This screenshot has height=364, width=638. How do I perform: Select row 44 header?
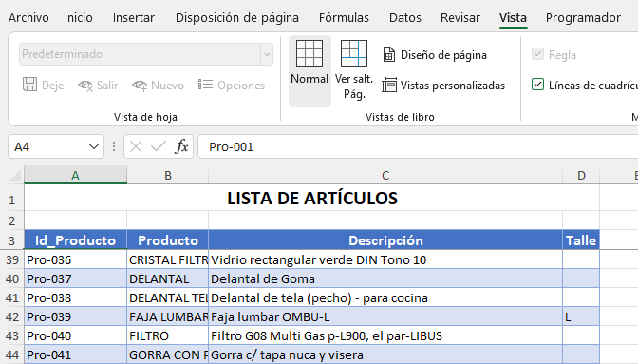(x=11, y=355)
